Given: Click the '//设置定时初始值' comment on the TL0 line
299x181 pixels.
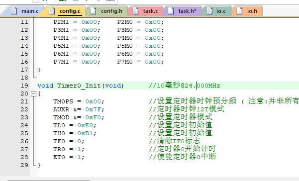Looking at the screenshot, I should [181, 125].
